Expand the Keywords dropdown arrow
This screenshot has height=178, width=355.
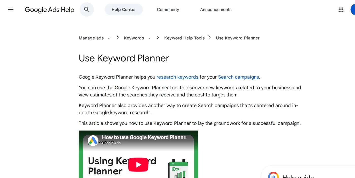(149, 38)
